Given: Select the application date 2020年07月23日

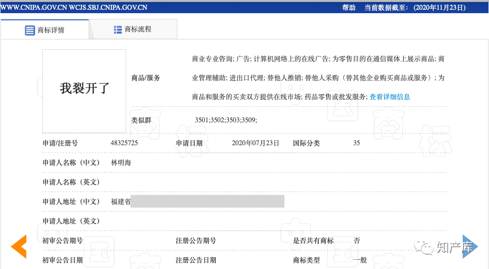Looking at the screenshot, I should coord(255,143).
